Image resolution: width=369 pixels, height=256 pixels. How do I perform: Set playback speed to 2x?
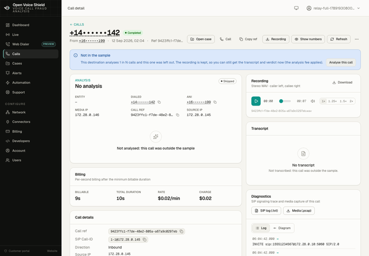tap(351, 101)
